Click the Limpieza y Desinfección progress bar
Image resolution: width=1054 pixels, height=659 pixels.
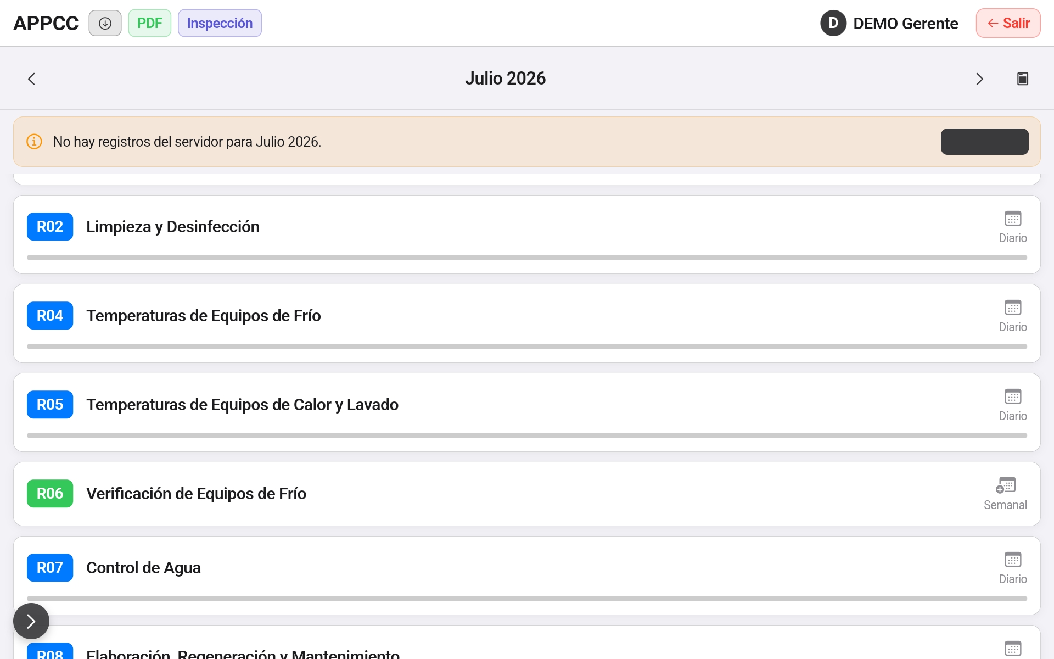527,258
